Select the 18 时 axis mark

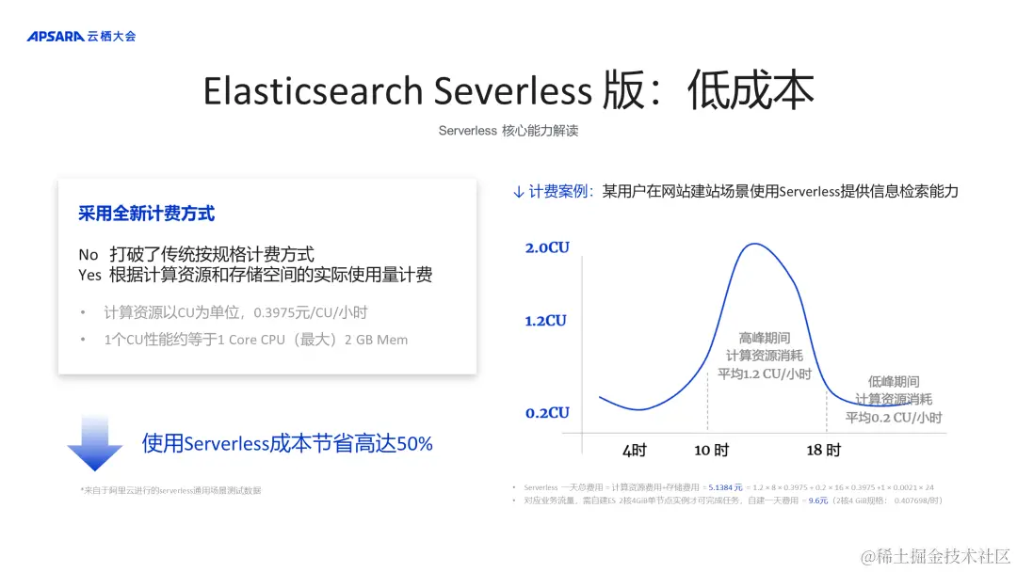coord(824,450)
